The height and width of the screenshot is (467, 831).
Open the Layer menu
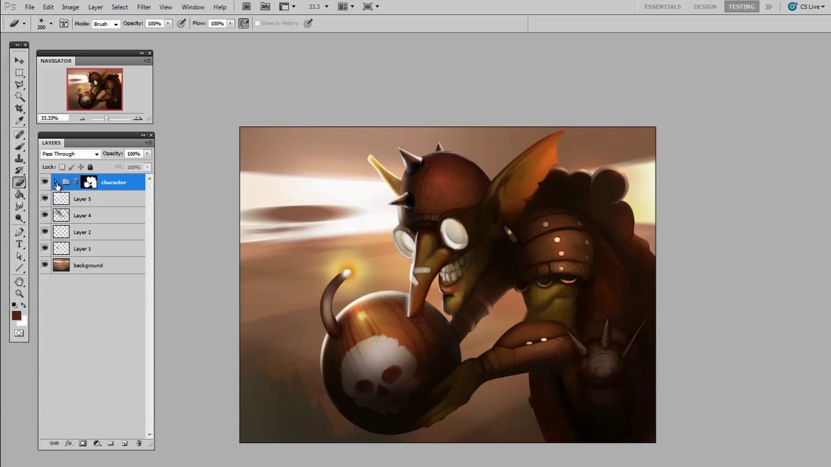pyautogui.click(x=95, y=7)
